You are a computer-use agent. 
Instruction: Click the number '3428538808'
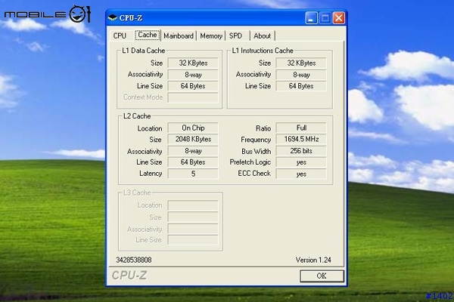click(x=133, y=260)
